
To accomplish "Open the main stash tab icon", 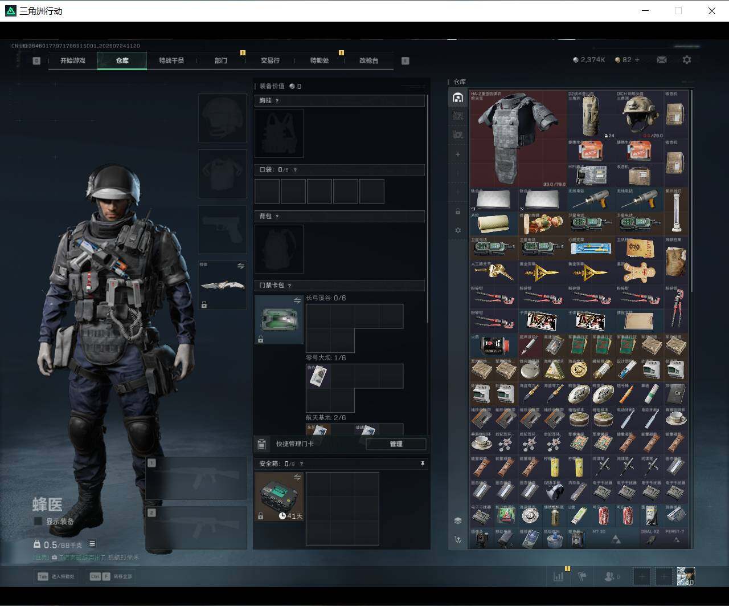I will point(457,97).
